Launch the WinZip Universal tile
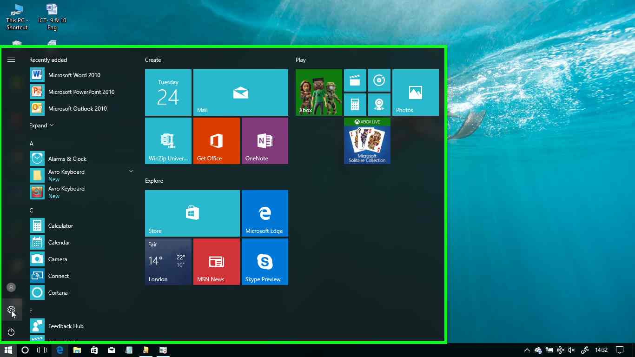 [x=168, y=141]
